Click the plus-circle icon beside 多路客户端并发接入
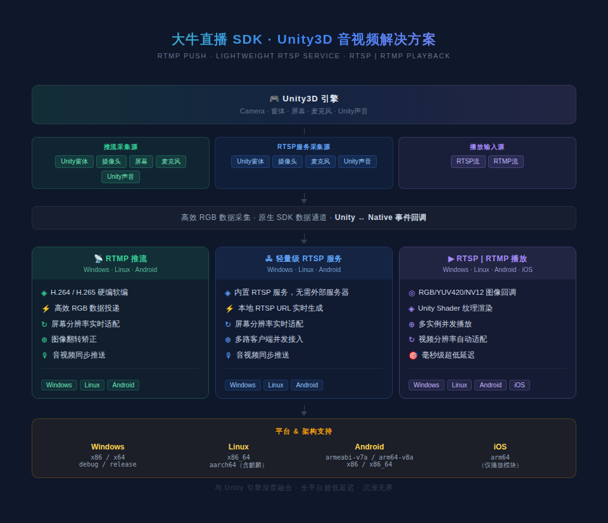608x523 pixels. [228, 340]
